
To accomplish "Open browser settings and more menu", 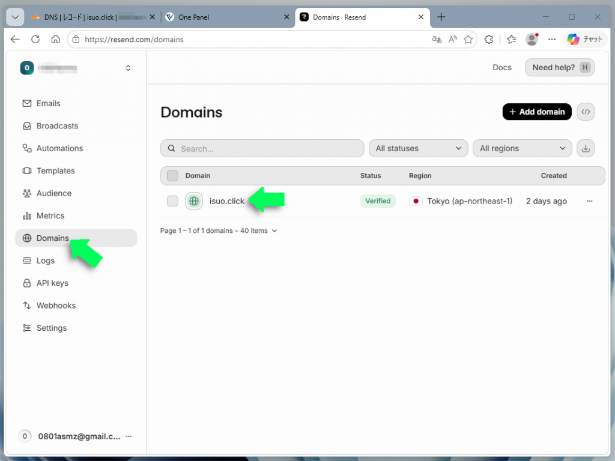I will 552,39.
